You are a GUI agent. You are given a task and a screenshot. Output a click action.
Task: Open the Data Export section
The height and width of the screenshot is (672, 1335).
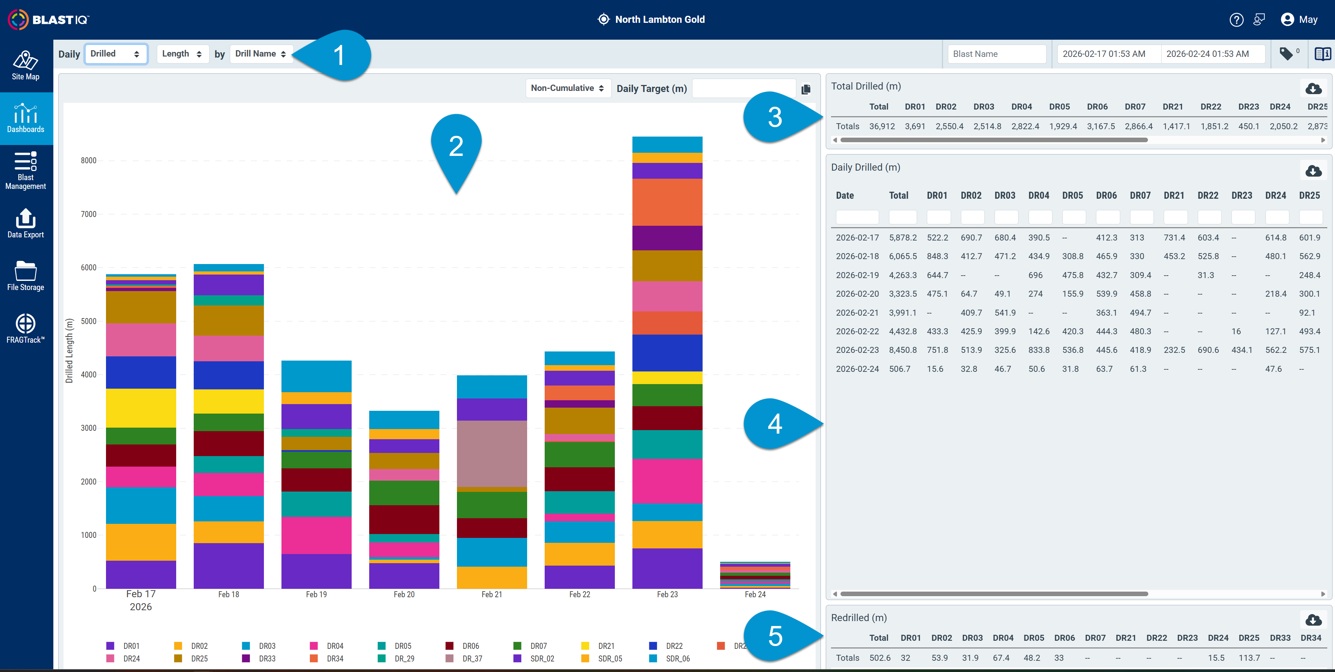pyautogui.click(x=26, y=224)
